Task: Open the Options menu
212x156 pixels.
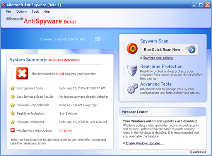Action: [x=22, y=12]
